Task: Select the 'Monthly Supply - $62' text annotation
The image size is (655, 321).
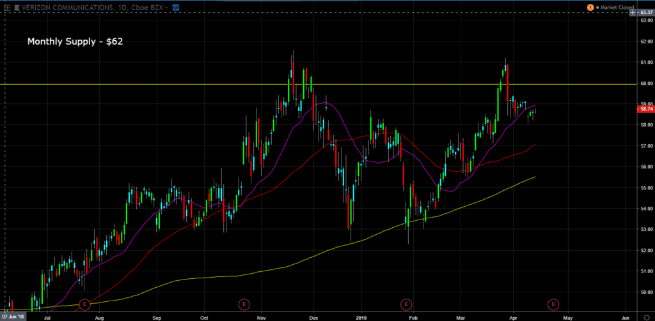Action: click(x=75, y=41)
